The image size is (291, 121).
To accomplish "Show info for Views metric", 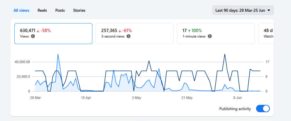I will point(33,36).
